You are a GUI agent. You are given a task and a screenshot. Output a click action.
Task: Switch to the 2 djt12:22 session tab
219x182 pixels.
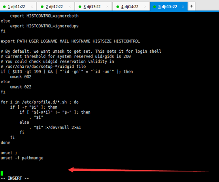tap(55, 6)
